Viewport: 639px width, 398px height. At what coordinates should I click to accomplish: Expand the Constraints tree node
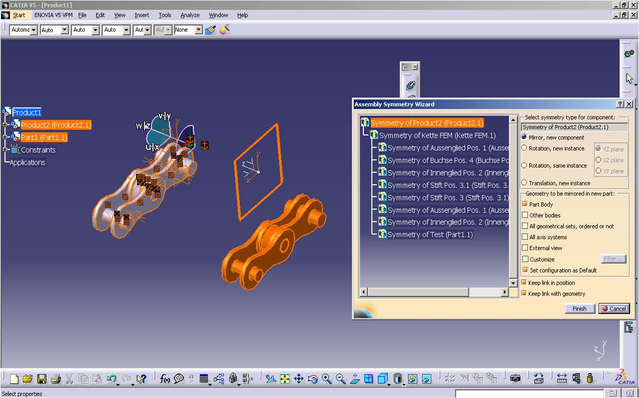point(6,149)
